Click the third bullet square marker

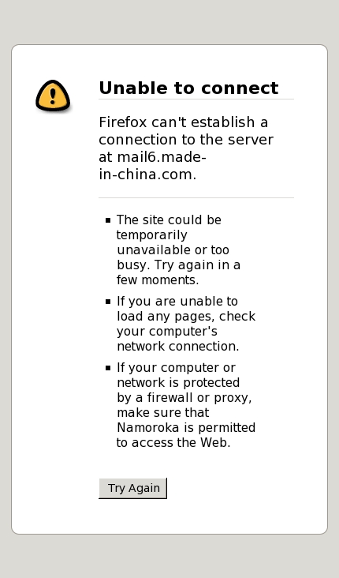pyautogui.click(x=108, y=368)
